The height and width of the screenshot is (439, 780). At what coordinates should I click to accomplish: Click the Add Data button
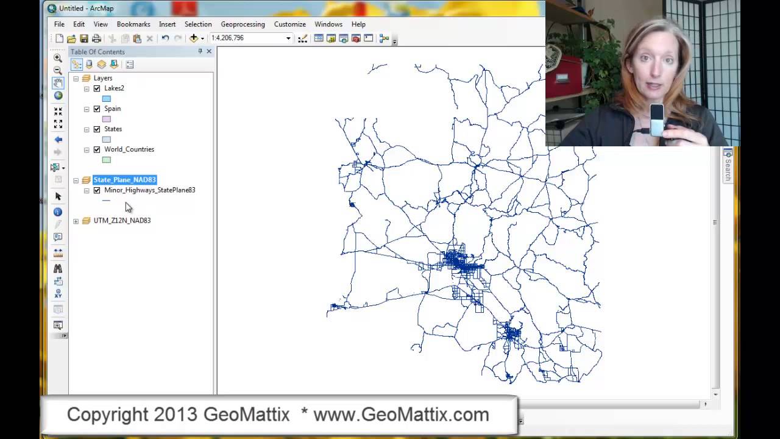pyautogui.click(x=194, y=38)
